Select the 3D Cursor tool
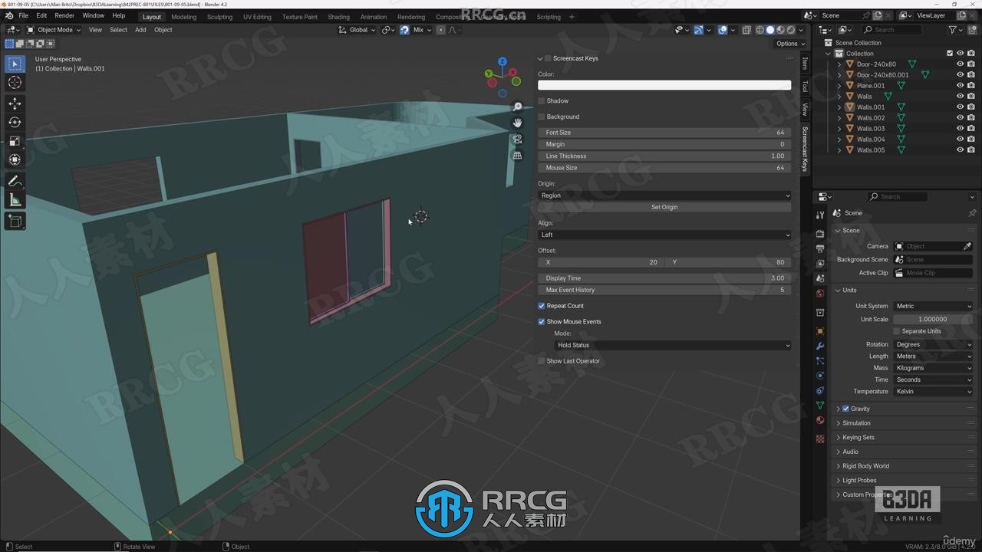This screenshot has height=552, width=982. [x=15, y=82]
